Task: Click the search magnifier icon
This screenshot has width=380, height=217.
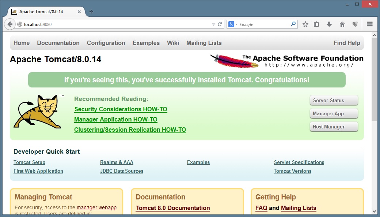Action: pos(293,25)
